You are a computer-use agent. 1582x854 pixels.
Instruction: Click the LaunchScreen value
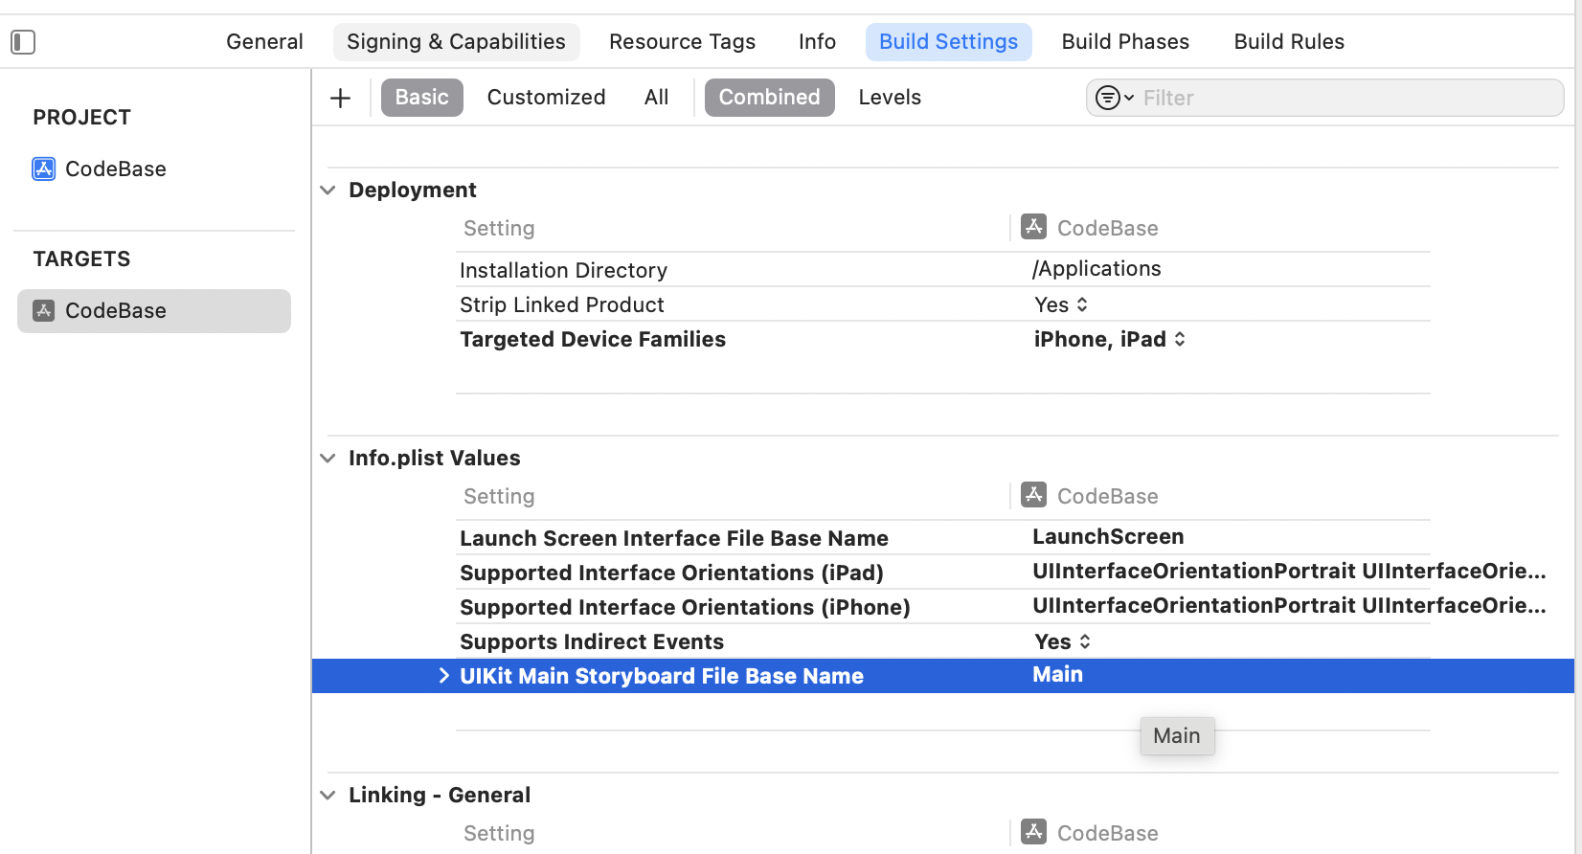pos(1108,537)
